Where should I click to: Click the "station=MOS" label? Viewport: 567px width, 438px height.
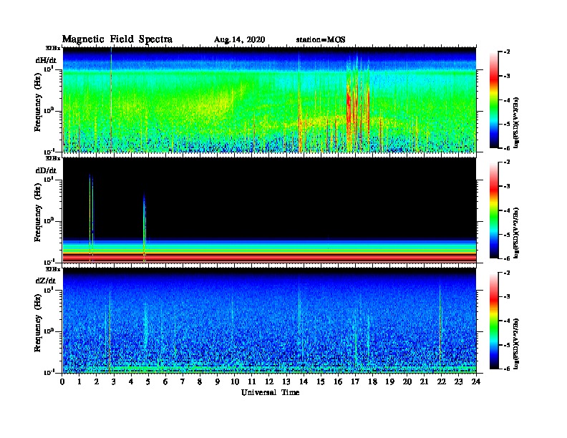[x=321, y=40]
